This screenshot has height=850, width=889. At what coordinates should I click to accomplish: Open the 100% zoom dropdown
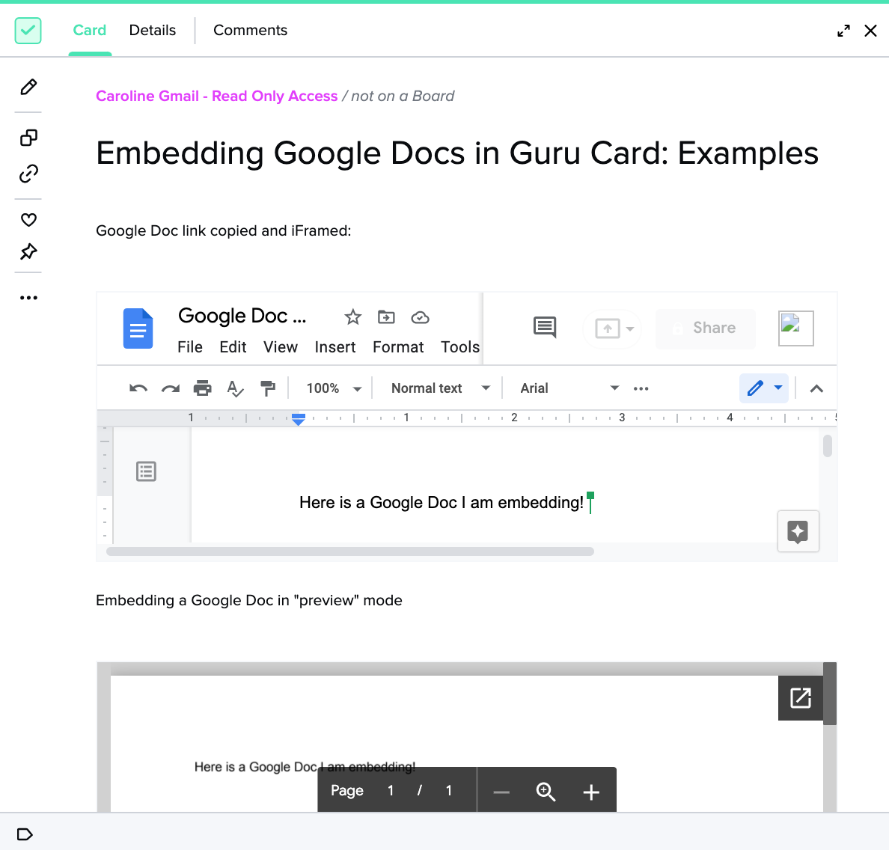click(334, 388)
